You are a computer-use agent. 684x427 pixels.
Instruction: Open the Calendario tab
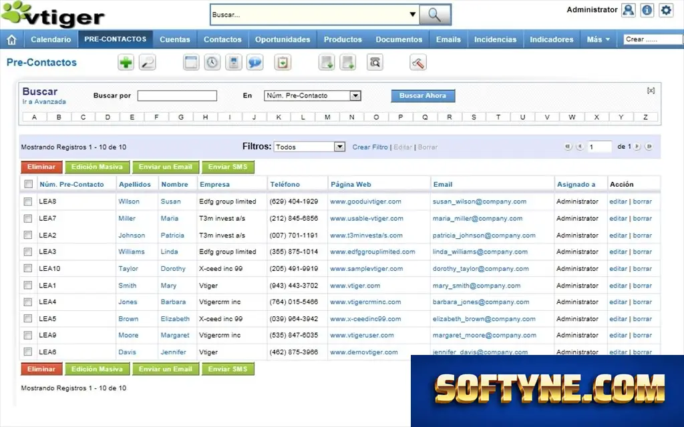(x=51, y=39)
